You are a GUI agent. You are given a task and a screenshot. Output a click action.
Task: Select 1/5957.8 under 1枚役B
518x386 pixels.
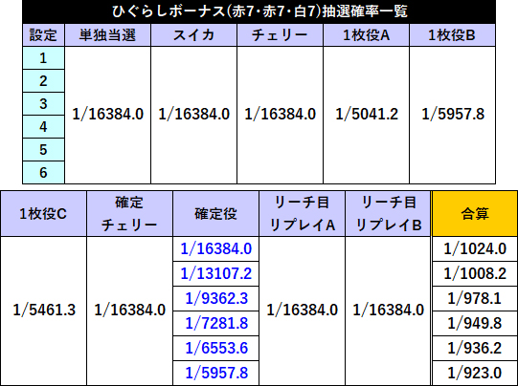tap(453, 115)
